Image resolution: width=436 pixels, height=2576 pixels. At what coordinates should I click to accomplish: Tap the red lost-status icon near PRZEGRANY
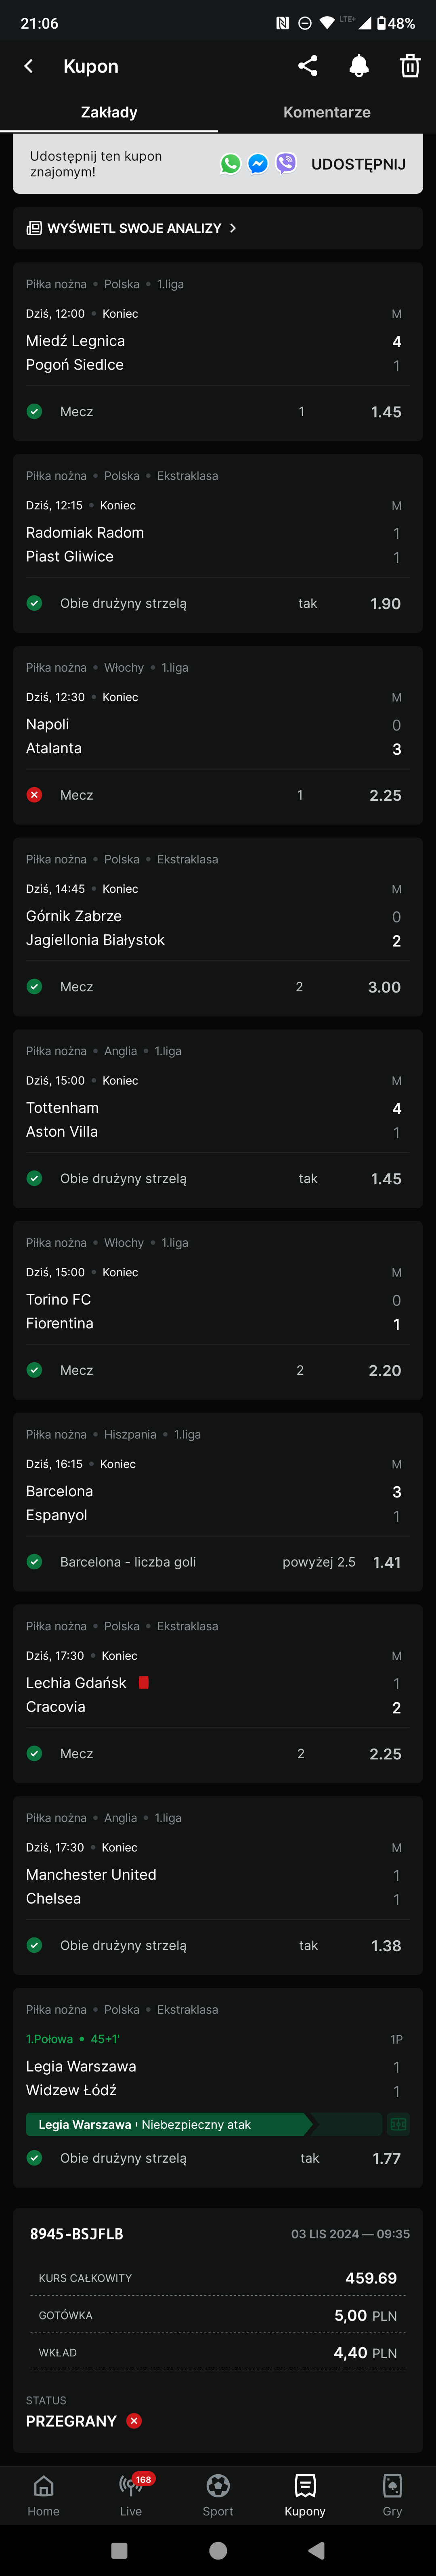point(134,2421)
